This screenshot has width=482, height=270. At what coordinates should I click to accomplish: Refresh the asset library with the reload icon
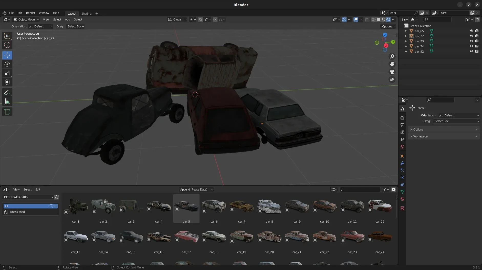(x=57, y=197)
